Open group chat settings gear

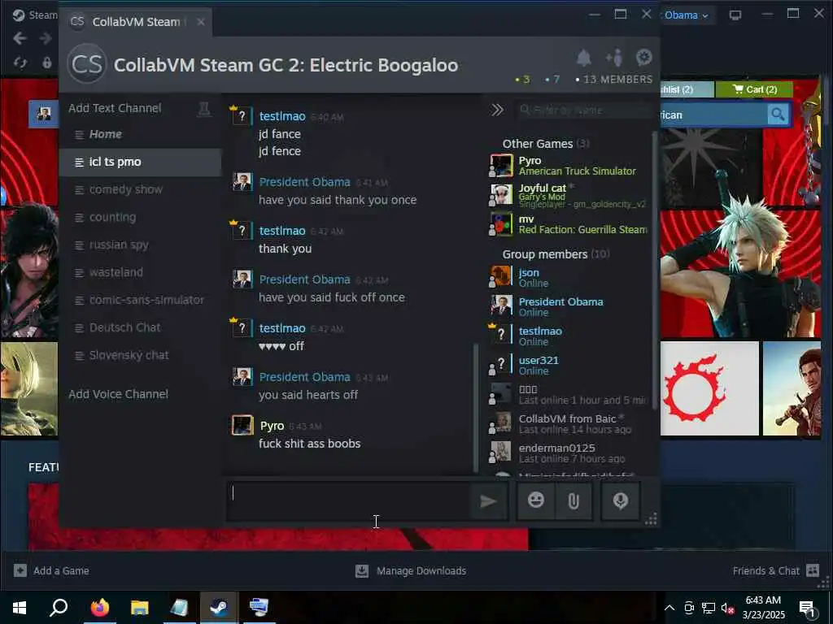(x=644, y=58)
